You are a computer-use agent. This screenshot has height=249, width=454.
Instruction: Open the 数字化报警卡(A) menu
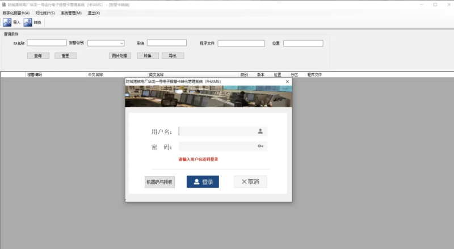16,12
